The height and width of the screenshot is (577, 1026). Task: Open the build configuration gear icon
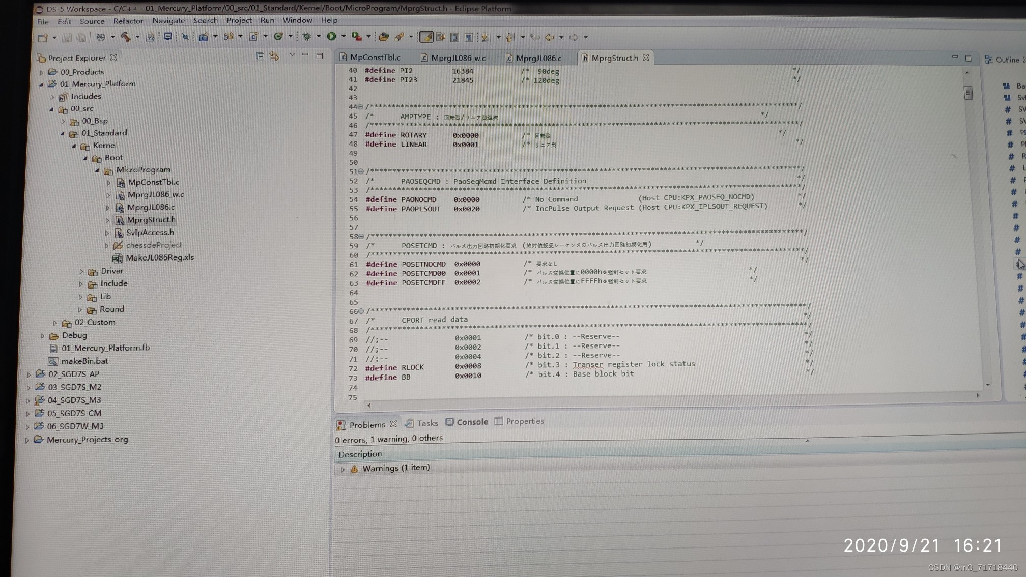click(101, 37)
